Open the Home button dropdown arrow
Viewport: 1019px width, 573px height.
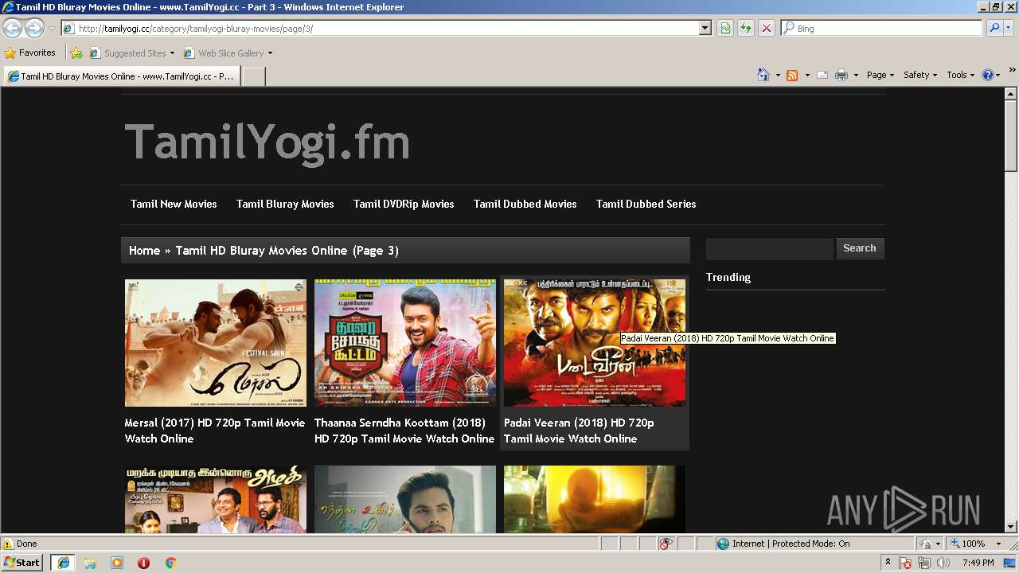pos(777,75)
